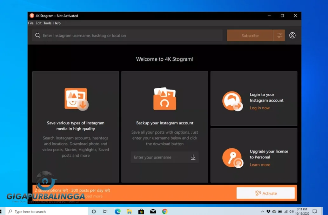Click 'Upgrade your license to Personal' text
The width and height of the screenshot is (328, 215).
tap(269, 154)
